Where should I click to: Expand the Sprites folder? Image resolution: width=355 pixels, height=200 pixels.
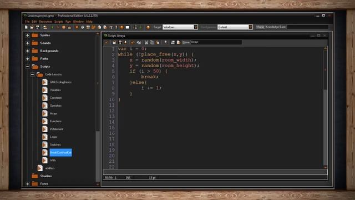[x=27, y=36]
